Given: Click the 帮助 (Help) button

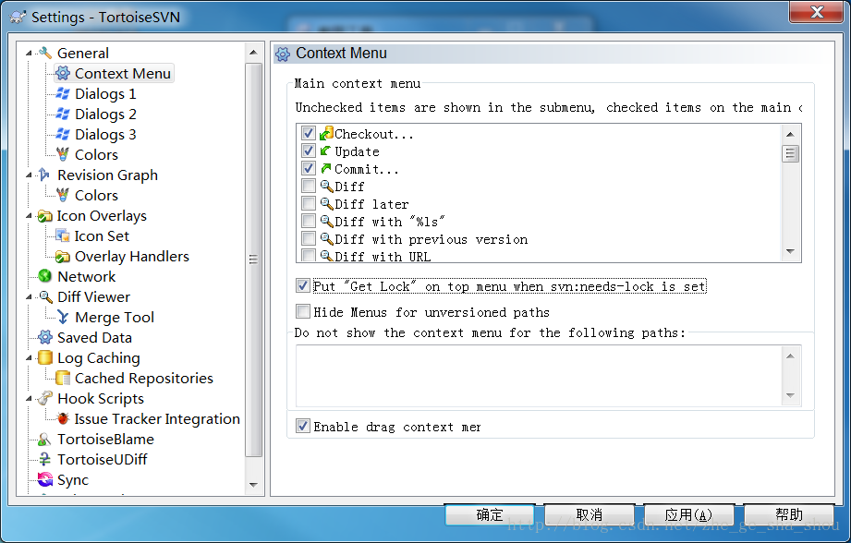Looking at the screenshot, I should 788,514.
